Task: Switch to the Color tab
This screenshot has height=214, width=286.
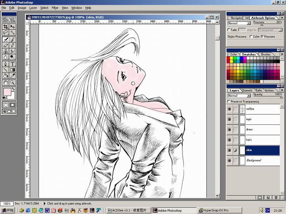Action: [x=233, y=54]
